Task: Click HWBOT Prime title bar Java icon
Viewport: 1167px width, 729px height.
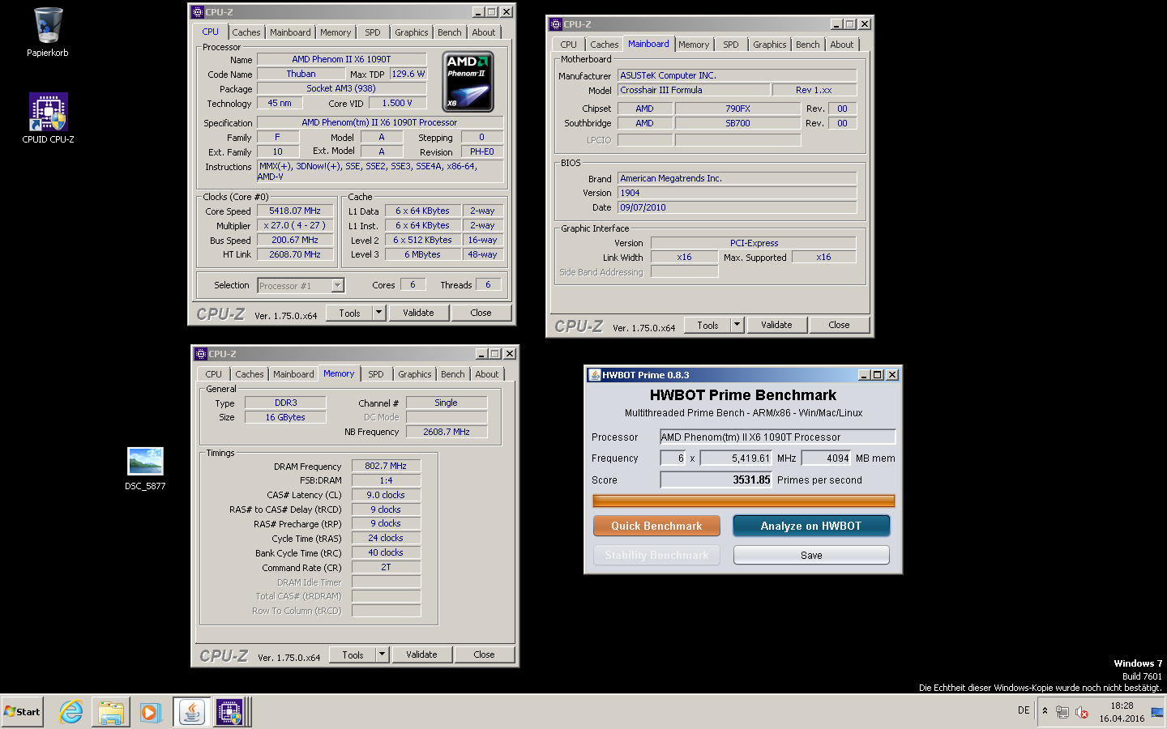Action: (594, 374)
